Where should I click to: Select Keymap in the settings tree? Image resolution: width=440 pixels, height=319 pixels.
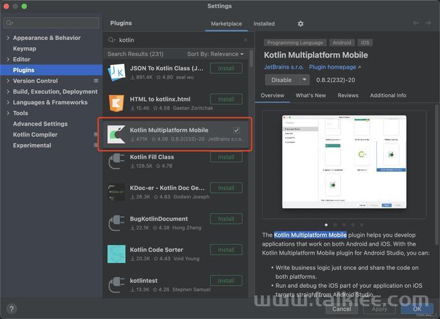24,48
